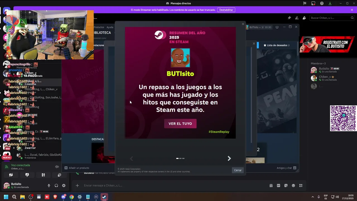Advance the Steam news carousel with the next arrow
This screenshot has width=357, height=201.
(229, 159)
